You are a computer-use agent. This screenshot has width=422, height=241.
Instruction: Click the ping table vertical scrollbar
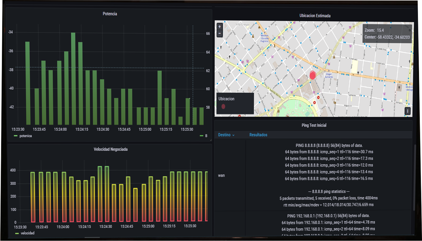coord(414,177)
